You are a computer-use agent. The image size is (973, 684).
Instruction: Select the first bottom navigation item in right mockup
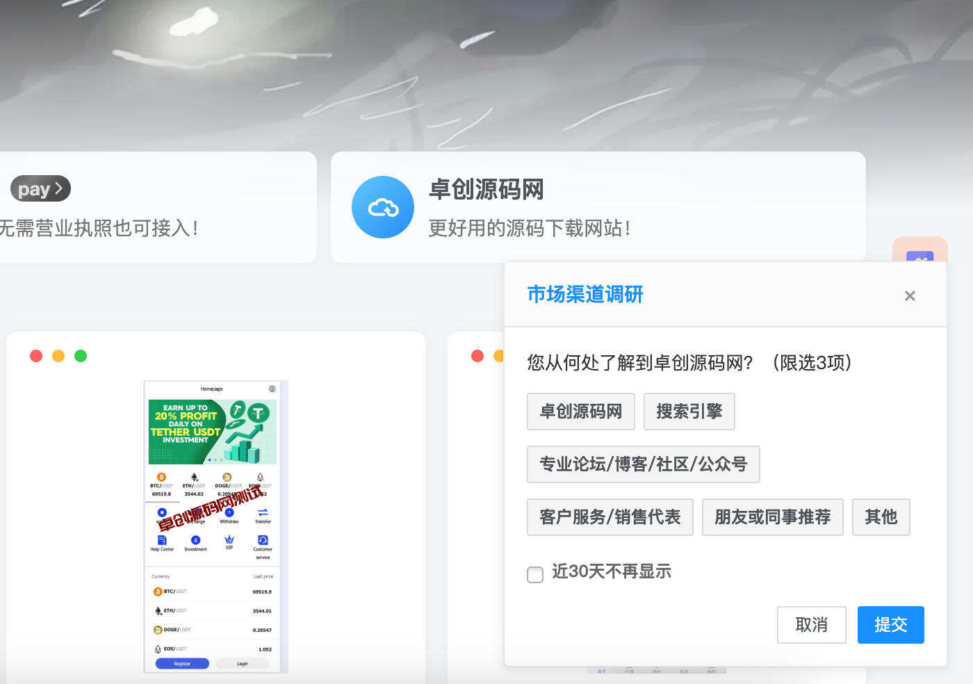[x=602, y=671]
